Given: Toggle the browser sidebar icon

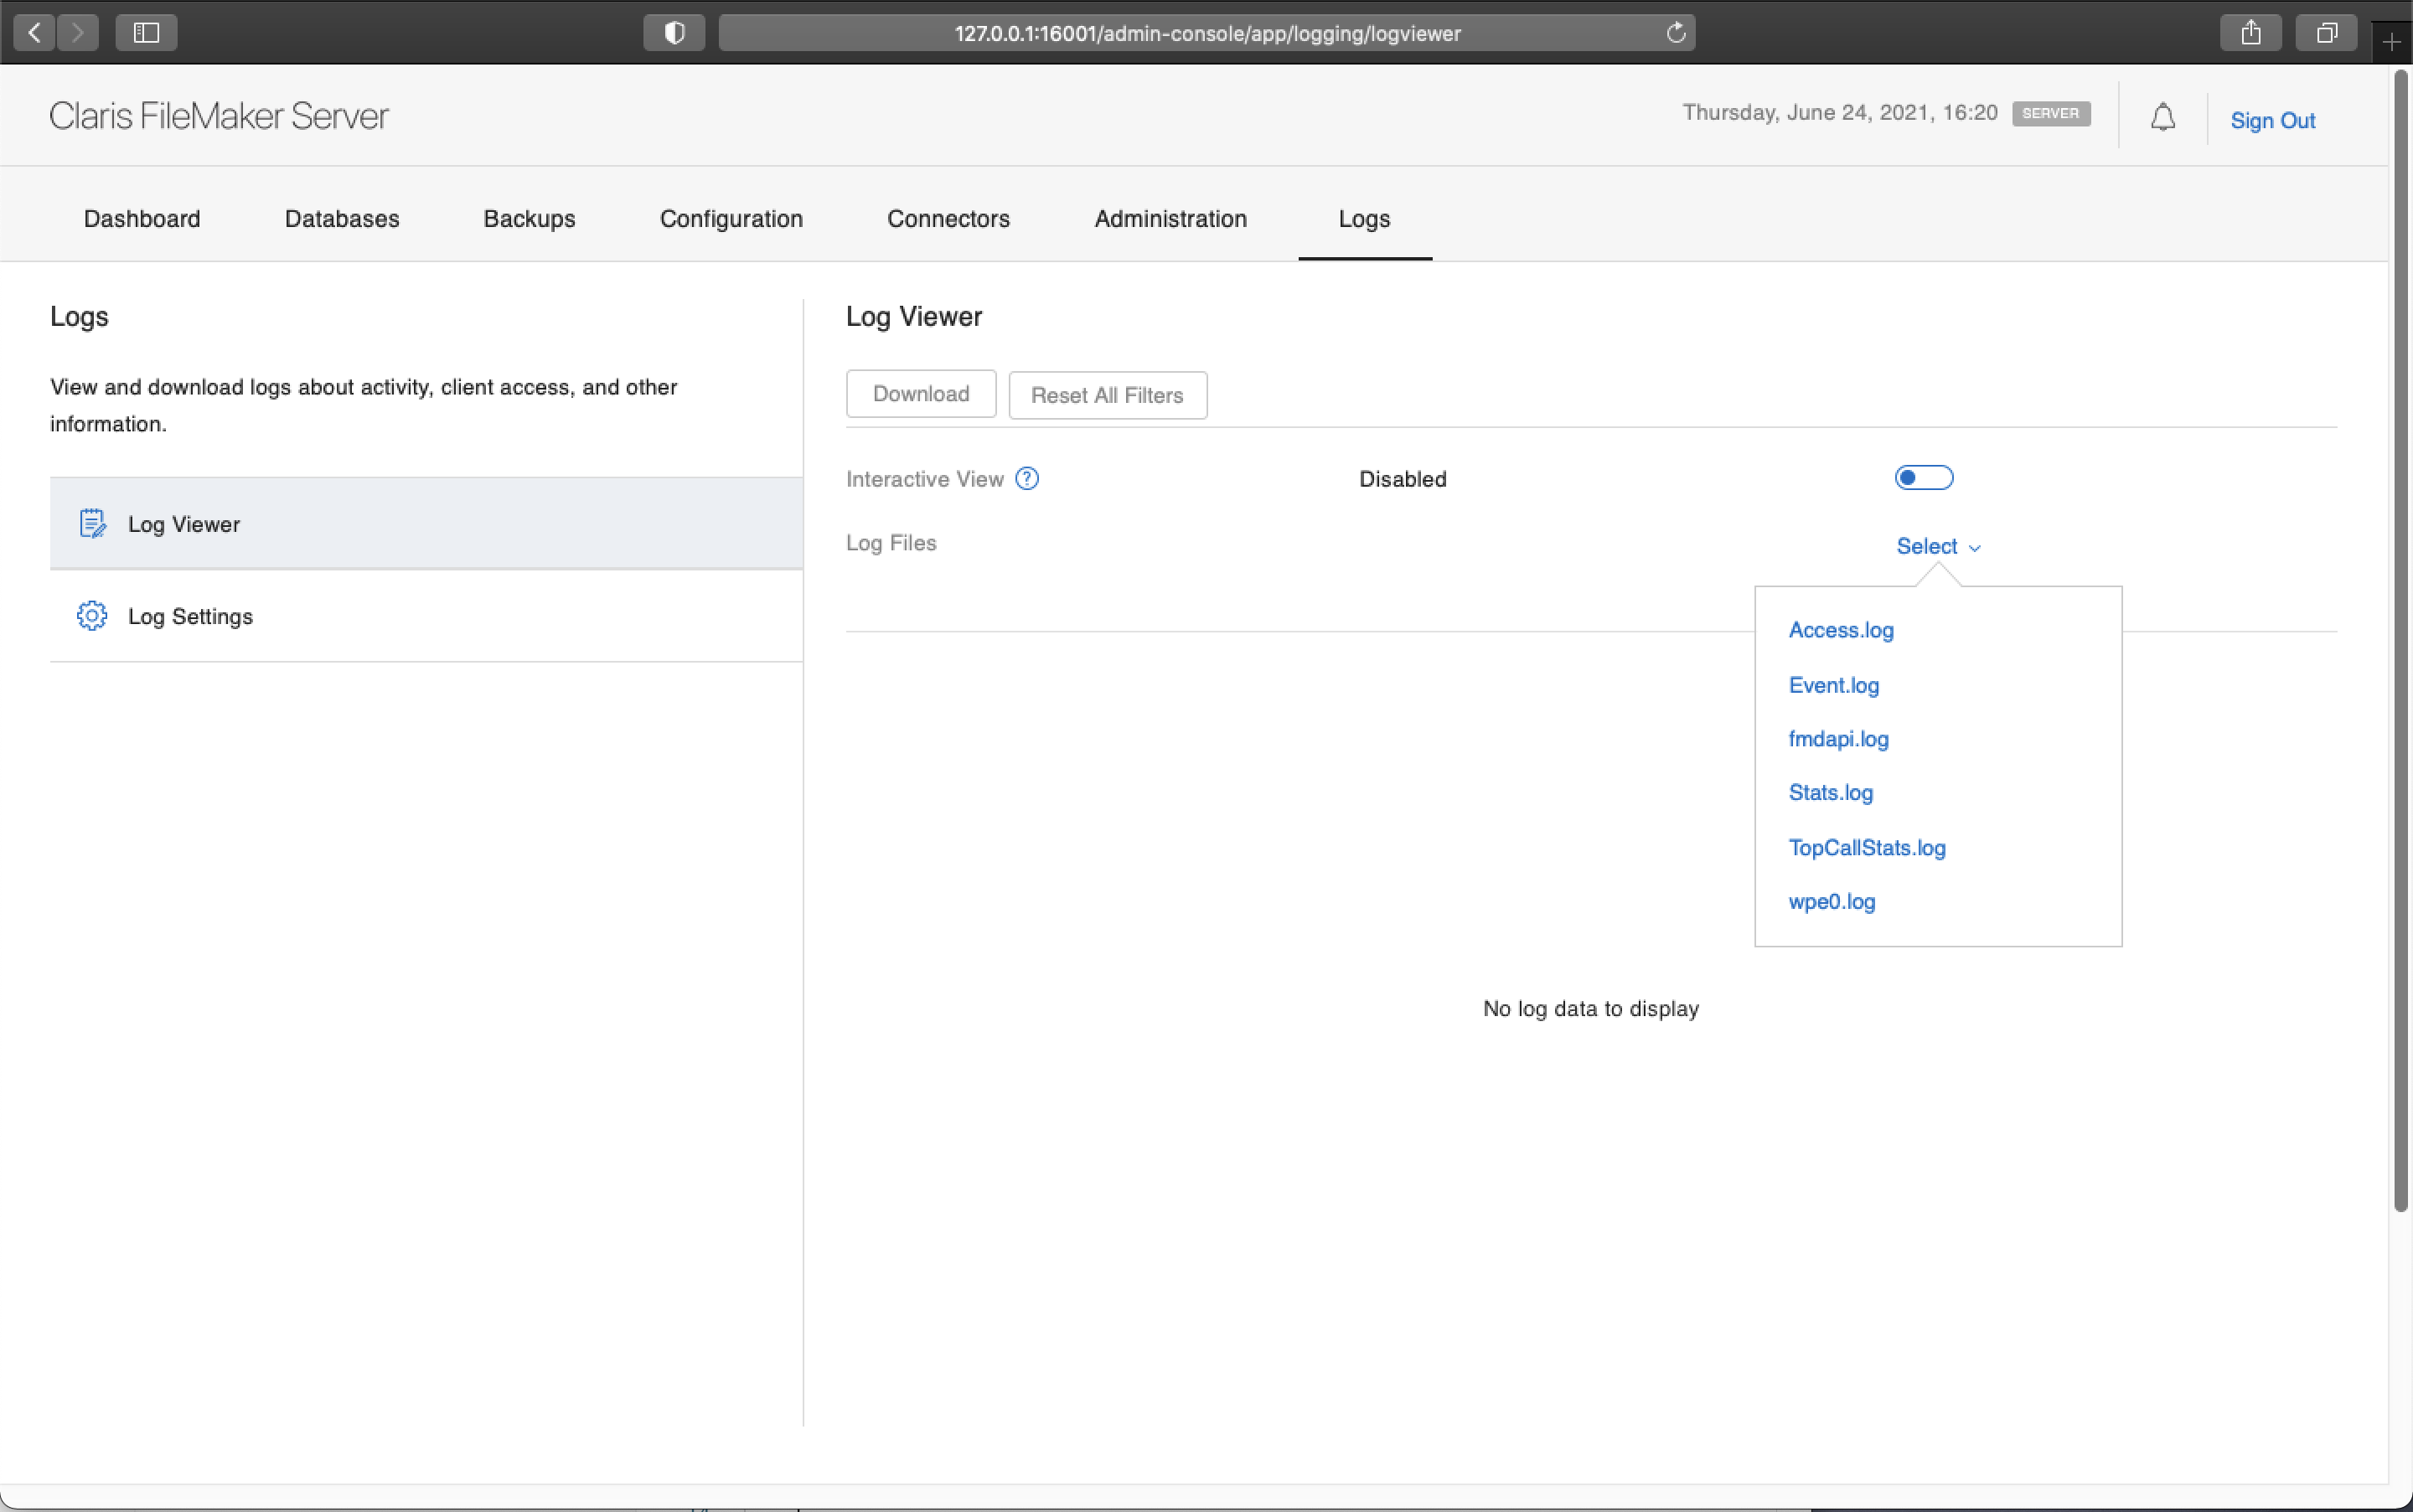Looking at the screenshot, I should click(145, 32).
